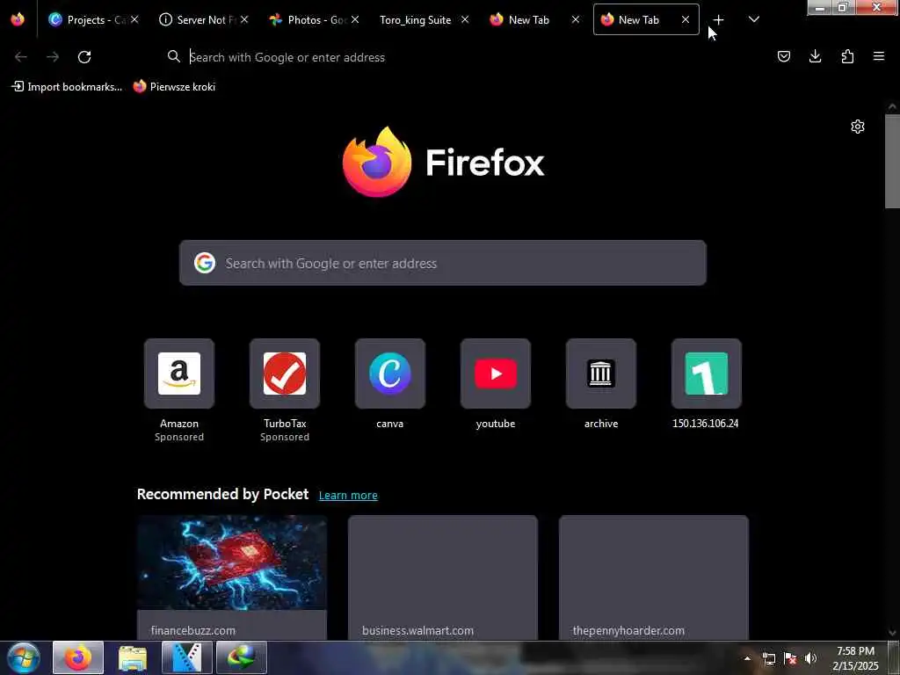Screen dimensions: 900x675
Task: Open Import bookmarks bookmark item
Action: 67,87
